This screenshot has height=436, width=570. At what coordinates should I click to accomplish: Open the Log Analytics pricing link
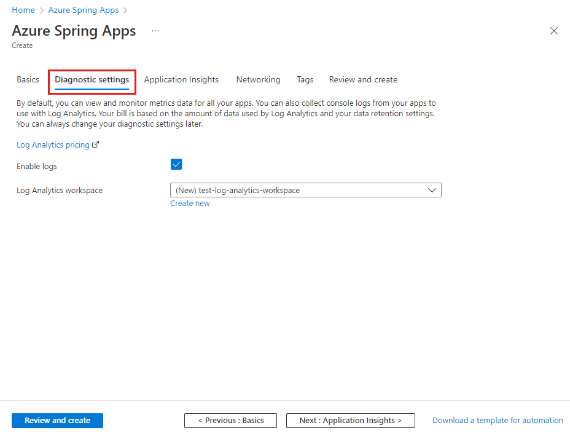pos(53,145)
